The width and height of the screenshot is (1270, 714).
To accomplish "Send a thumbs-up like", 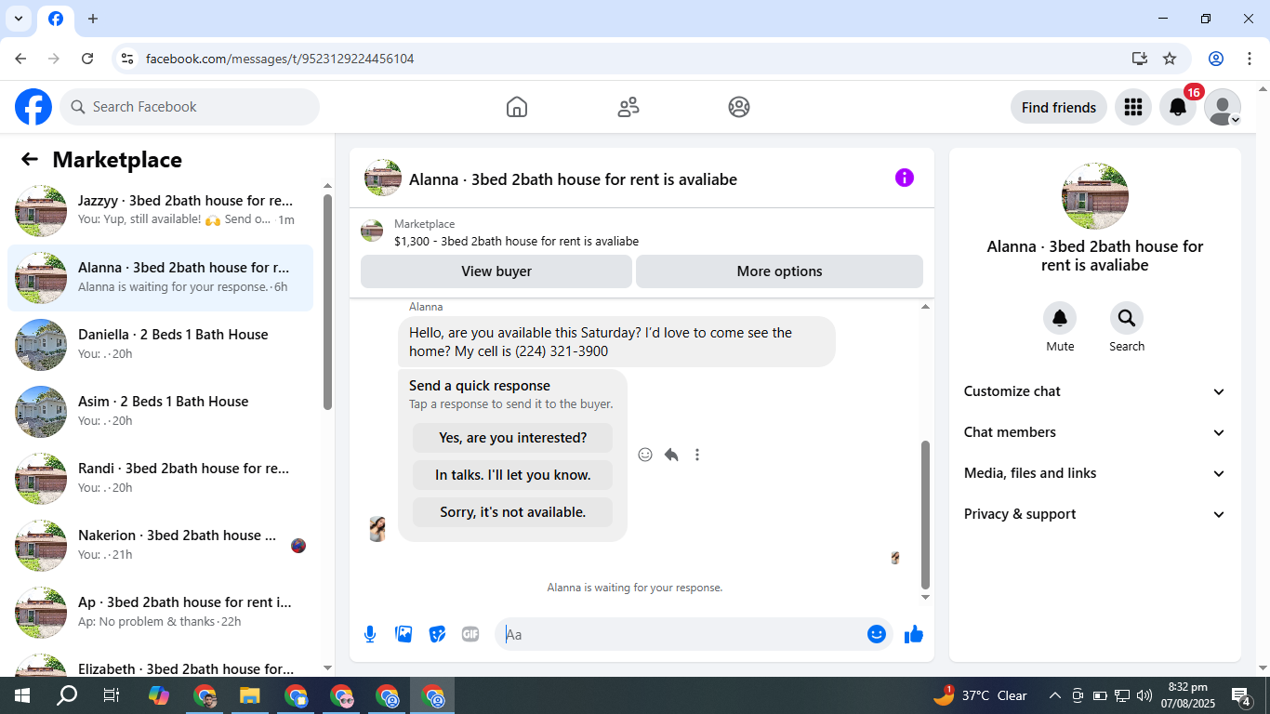I will pos(914,634).
